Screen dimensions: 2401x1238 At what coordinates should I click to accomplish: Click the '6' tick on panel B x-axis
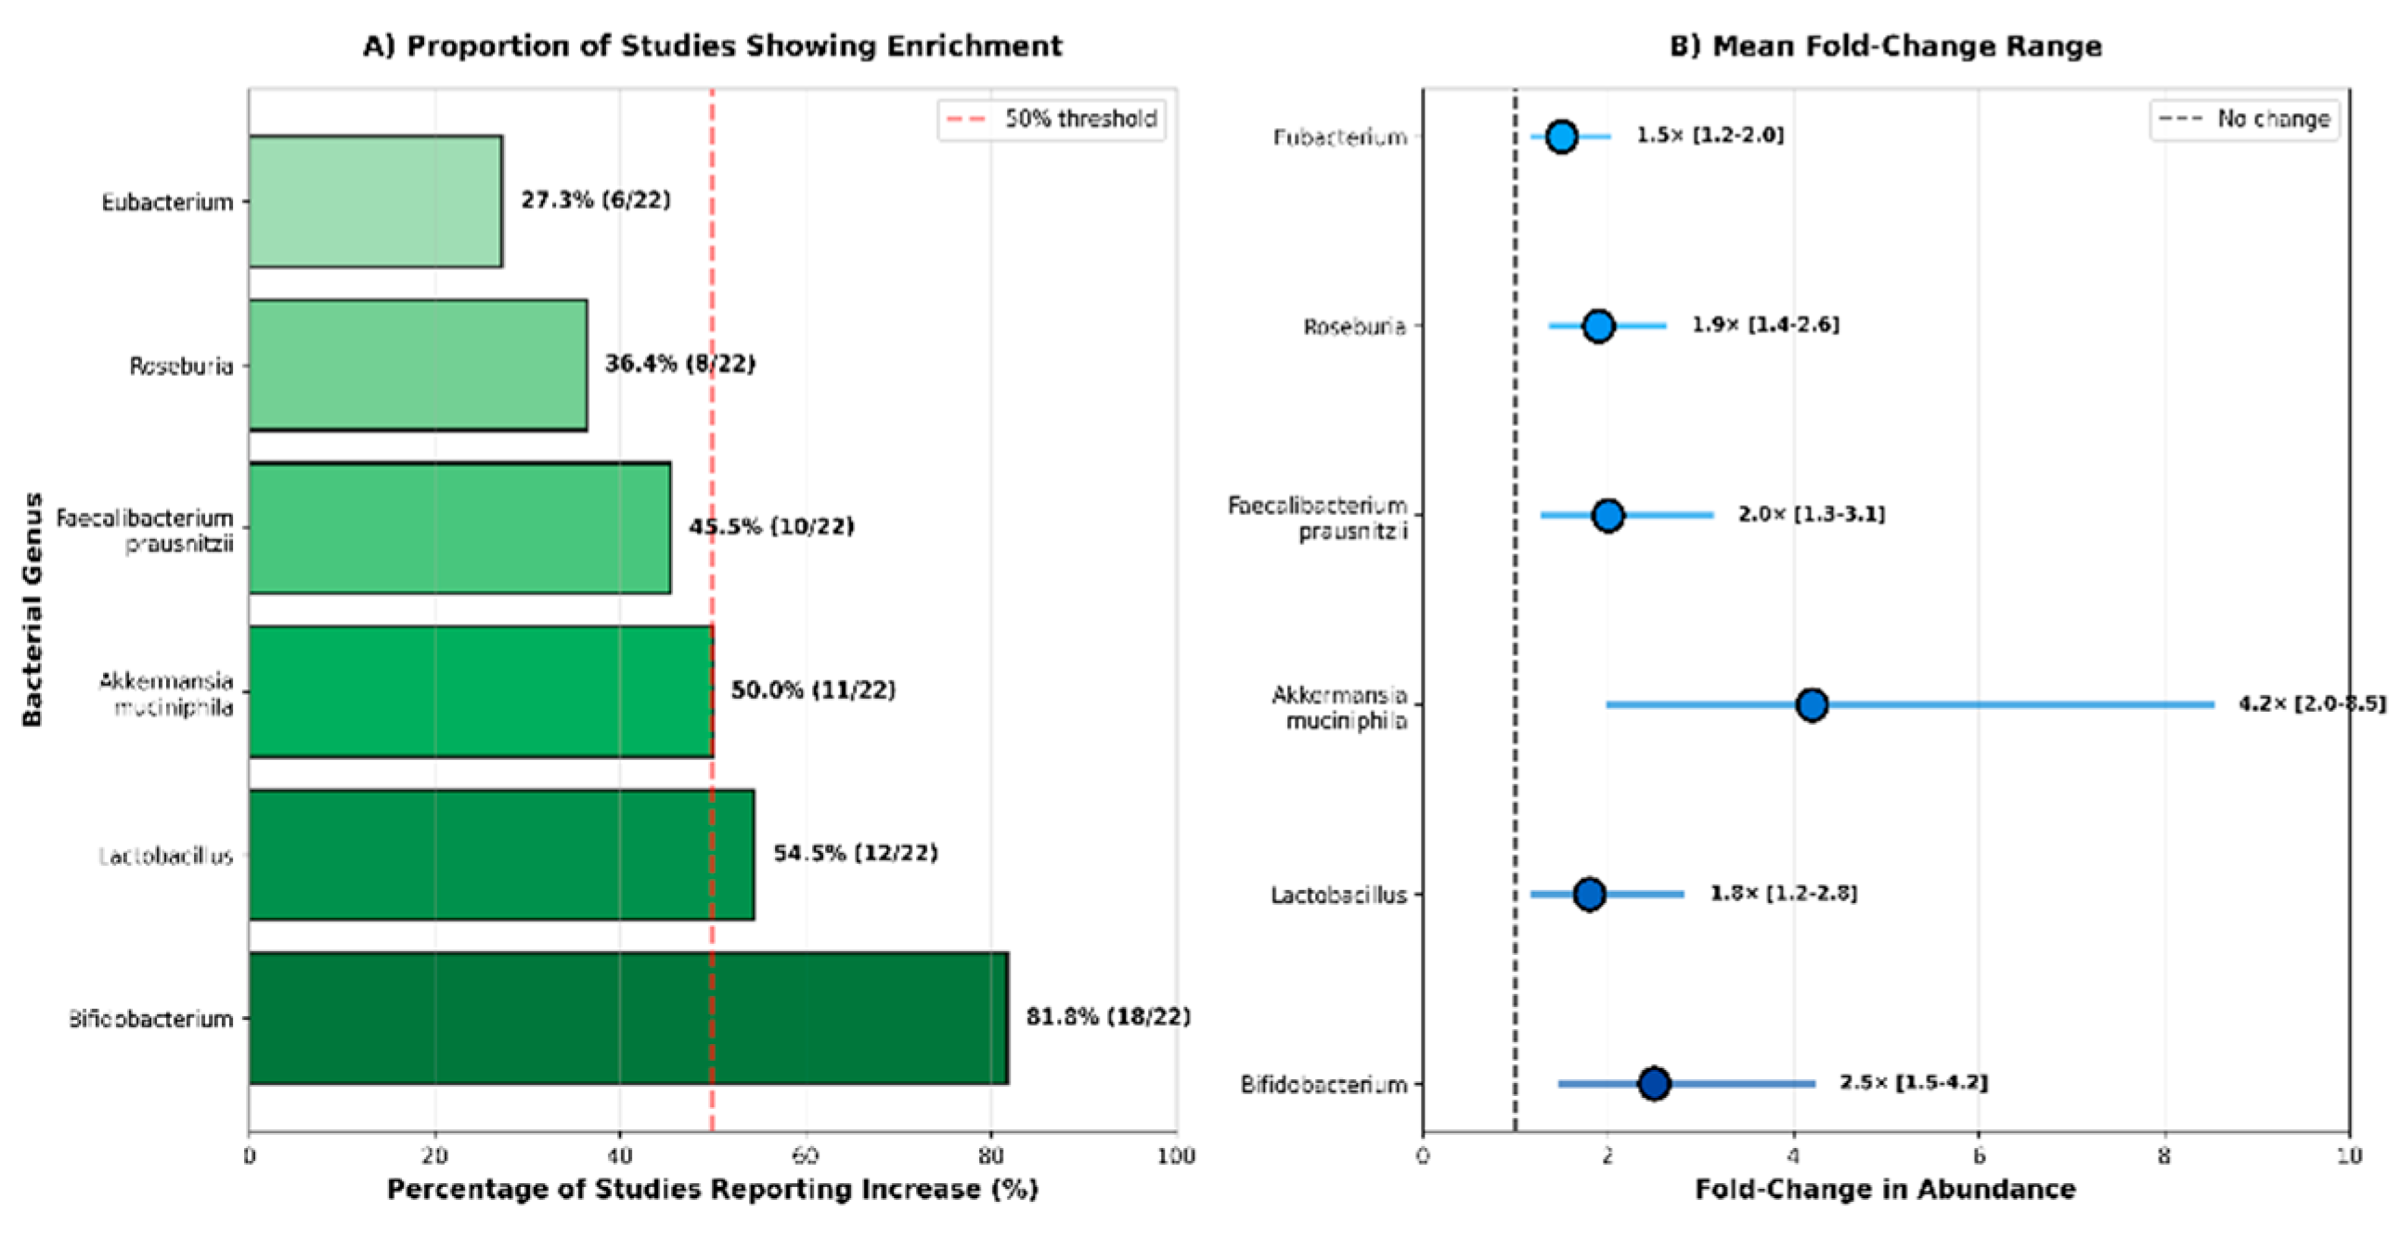1978,1156
